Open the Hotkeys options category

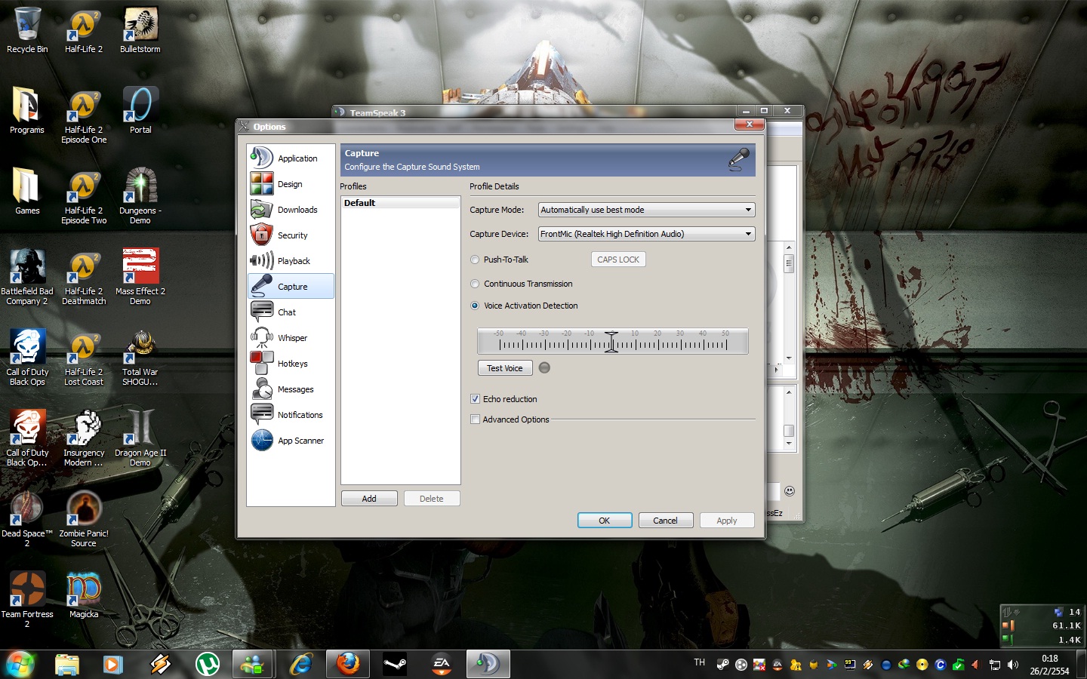291,364
